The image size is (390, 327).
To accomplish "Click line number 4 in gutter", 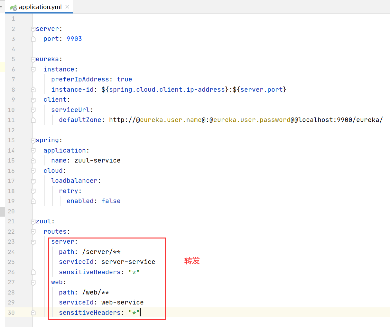I will [x=13, y=49].
